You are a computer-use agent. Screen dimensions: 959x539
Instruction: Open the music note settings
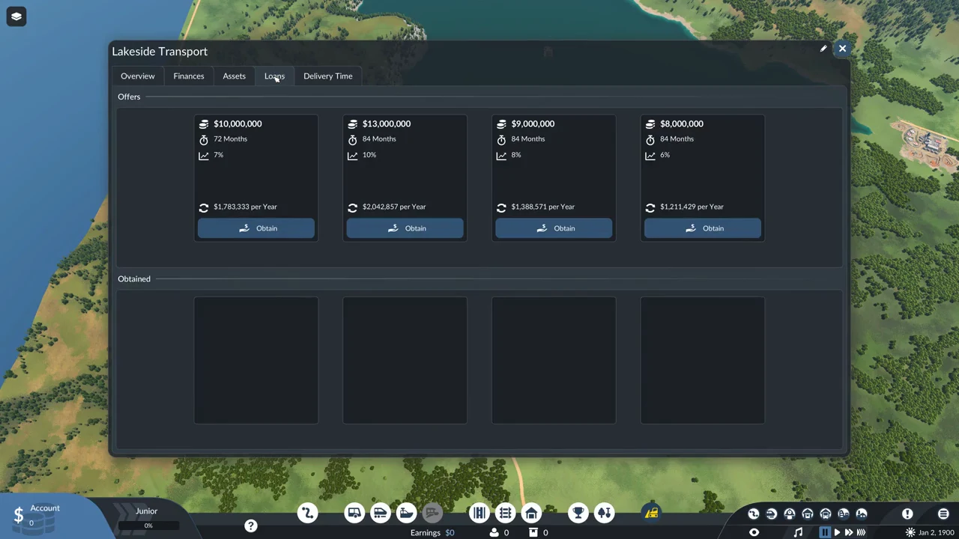(799, 532)
